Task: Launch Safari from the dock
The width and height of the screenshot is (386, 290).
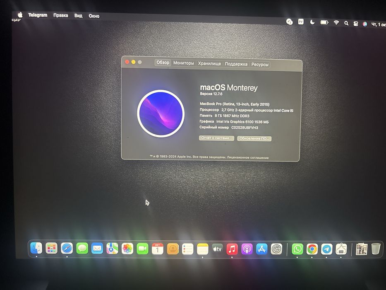Action: [67, 248]
